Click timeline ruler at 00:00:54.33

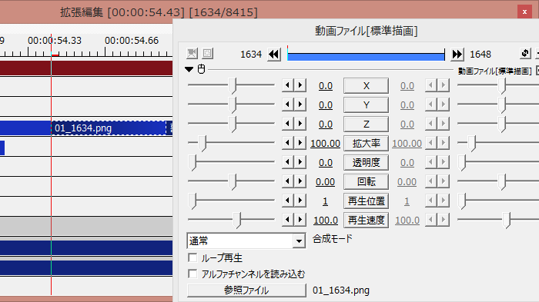point(55,41)
